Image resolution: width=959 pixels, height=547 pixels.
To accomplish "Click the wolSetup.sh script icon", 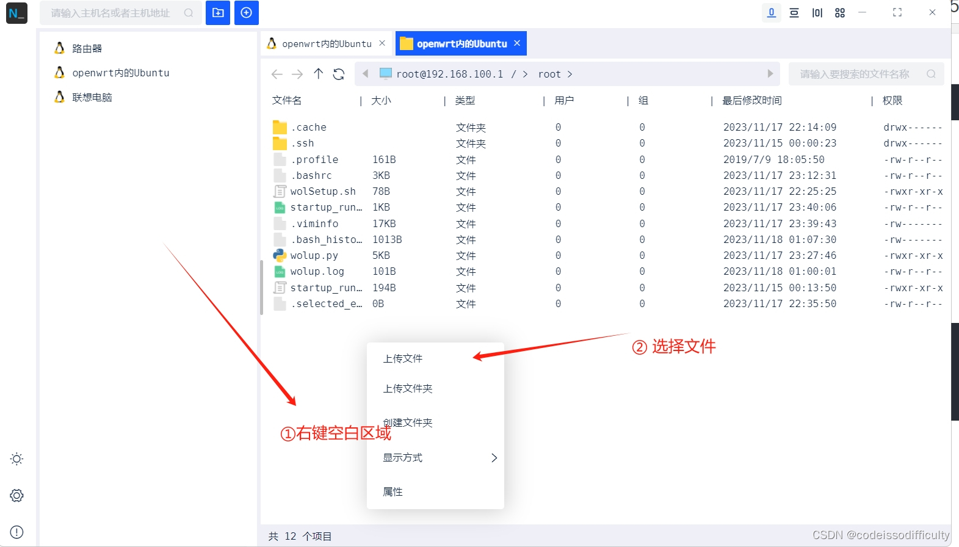I will [x=280, y=191].
